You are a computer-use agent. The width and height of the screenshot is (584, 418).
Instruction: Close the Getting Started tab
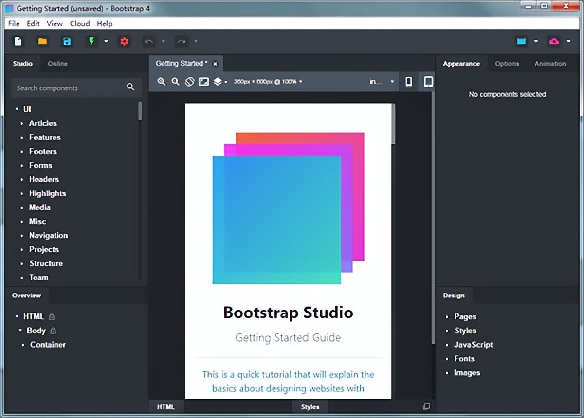click(215, 64)
